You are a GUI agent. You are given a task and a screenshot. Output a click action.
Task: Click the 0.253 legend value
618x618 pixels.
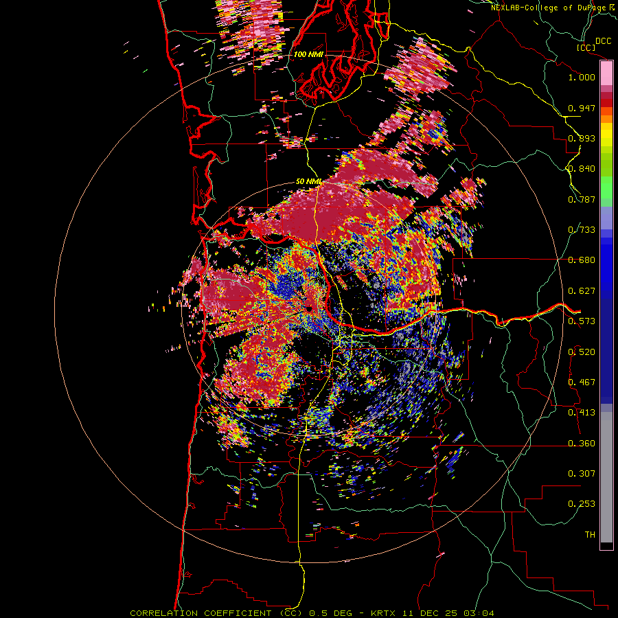click(582, 504)
